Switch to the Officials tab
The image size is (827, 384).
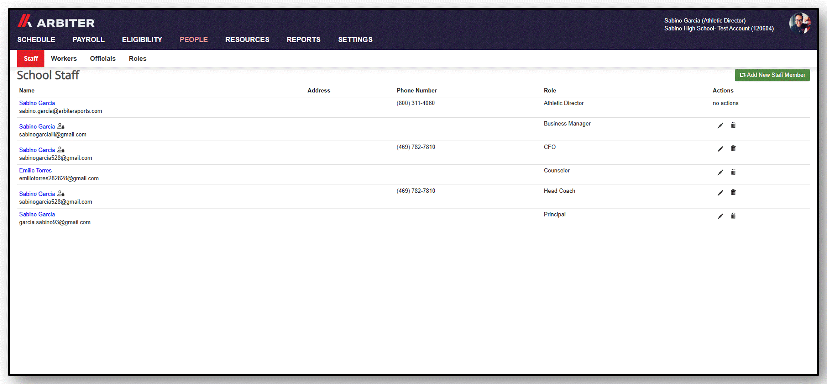pyautogui.click(x=103, y=58)
